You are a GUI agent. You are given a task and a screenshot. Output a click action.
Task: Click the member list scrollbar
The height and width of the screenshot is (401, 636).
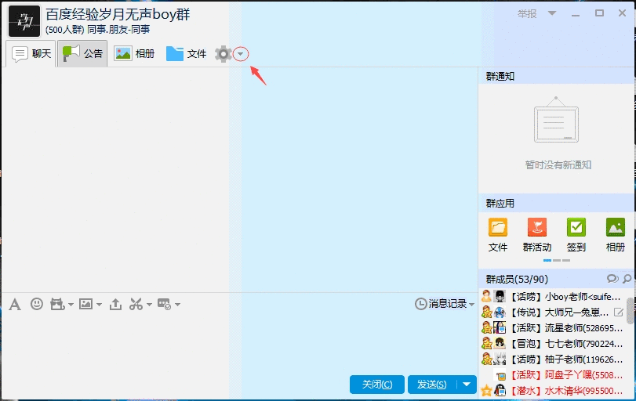pyautogui.click(x=631, y=311)
